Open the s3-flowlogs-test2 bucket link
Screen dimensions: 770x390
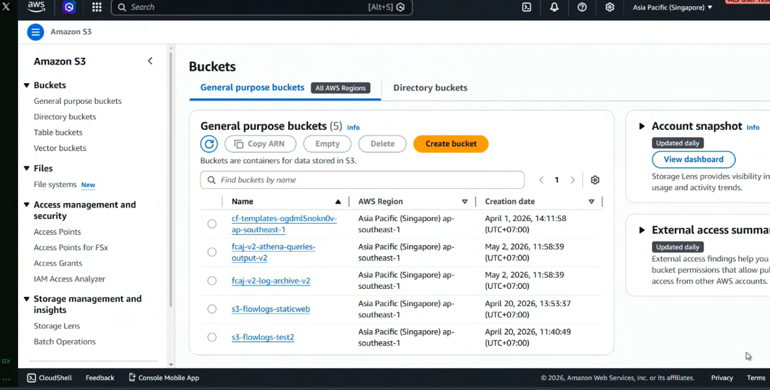pyautogui.click(x=263, y=337)
